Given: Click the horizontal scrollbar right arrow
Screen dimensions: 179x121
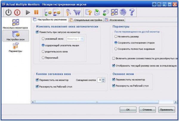Looking at the screenshot, I should pos(175,102).
